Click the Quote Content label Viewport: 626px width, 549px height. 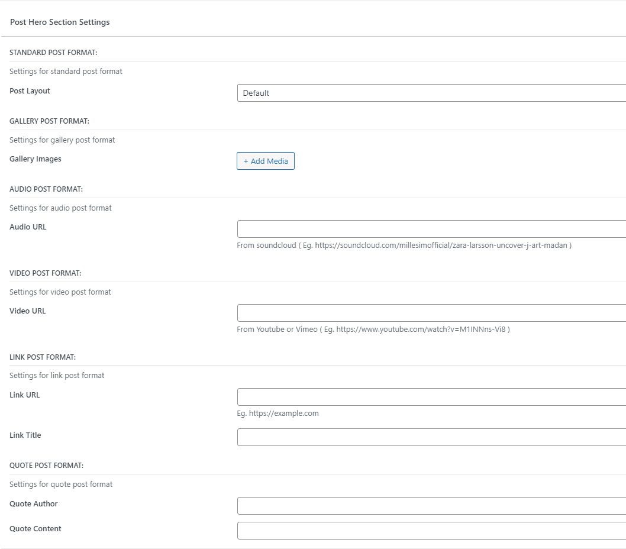[36, 529]
